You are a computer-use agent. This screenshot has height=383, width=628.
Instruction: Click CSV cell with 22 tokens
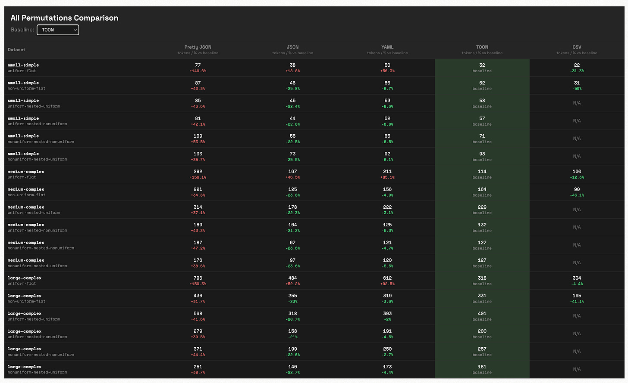point(577,68)
